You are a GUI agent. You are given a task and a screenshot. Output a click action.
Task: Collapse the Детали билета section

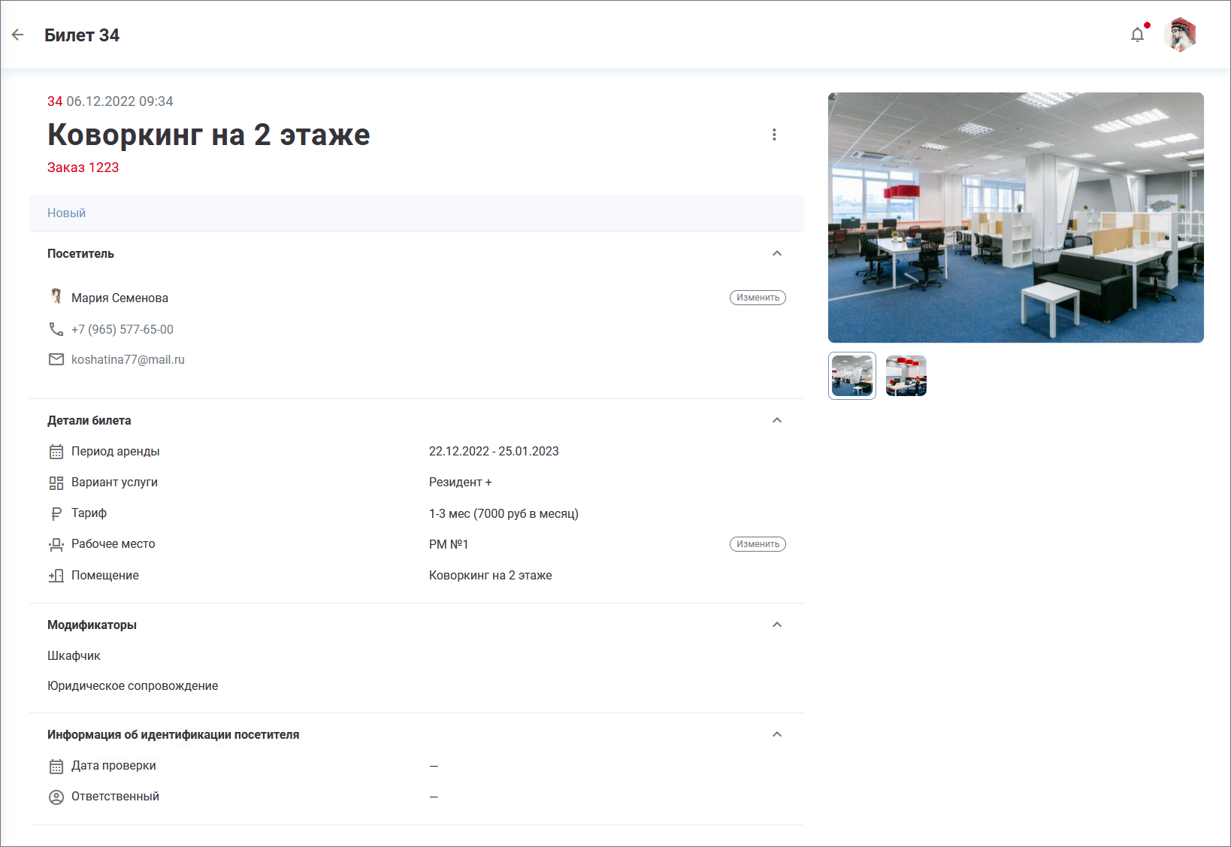pos(777,420)
